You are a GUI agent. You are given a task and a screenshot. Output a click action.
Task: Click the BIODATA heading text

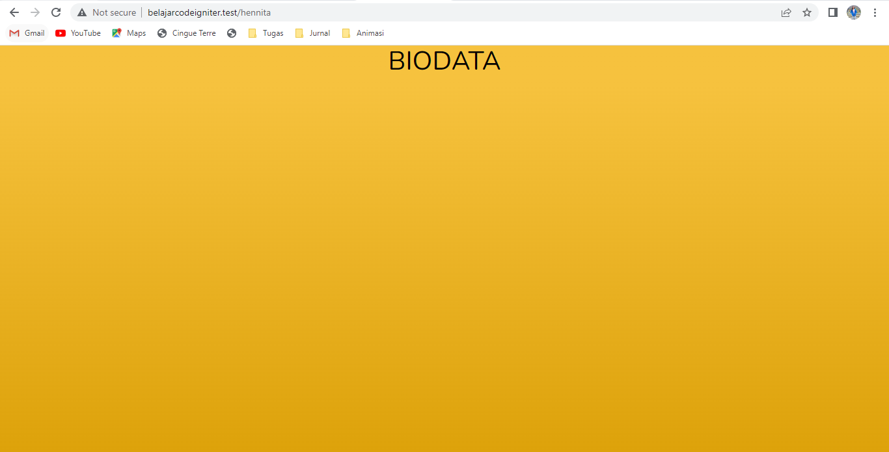coord(444,61)
